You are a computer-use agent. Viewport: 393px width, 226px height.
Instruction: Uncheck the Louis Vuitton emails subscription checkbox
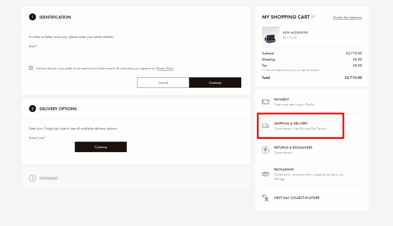(31, 68)
